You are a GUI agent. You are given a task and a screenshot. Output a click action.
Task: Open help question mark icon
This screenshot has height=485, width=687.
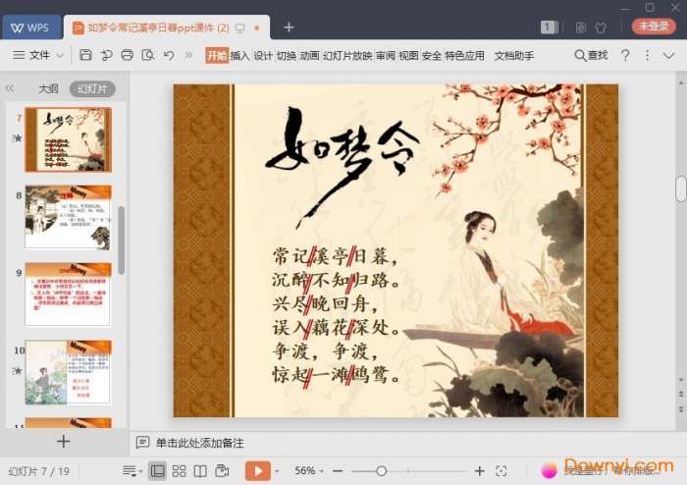tap(625, 55)
